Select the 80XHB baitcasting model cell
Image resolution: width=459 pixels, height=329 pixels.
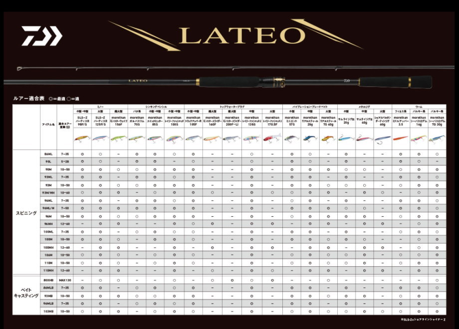click(x=48, y=280)
